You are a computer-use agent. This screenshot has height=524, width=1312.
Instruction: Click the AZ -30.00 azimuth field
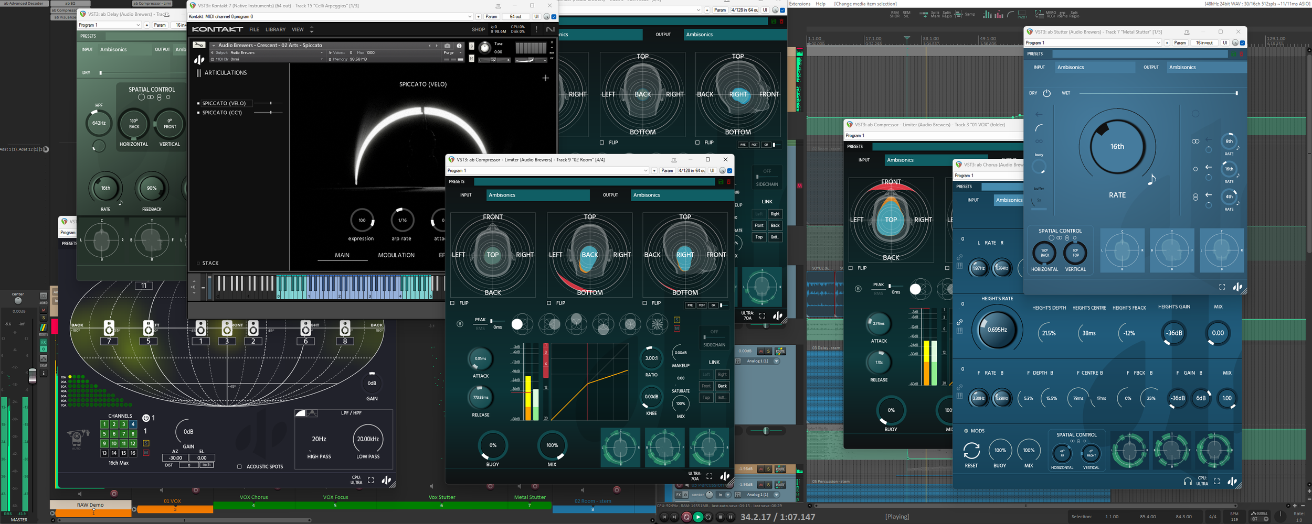[x=175, y=458]
